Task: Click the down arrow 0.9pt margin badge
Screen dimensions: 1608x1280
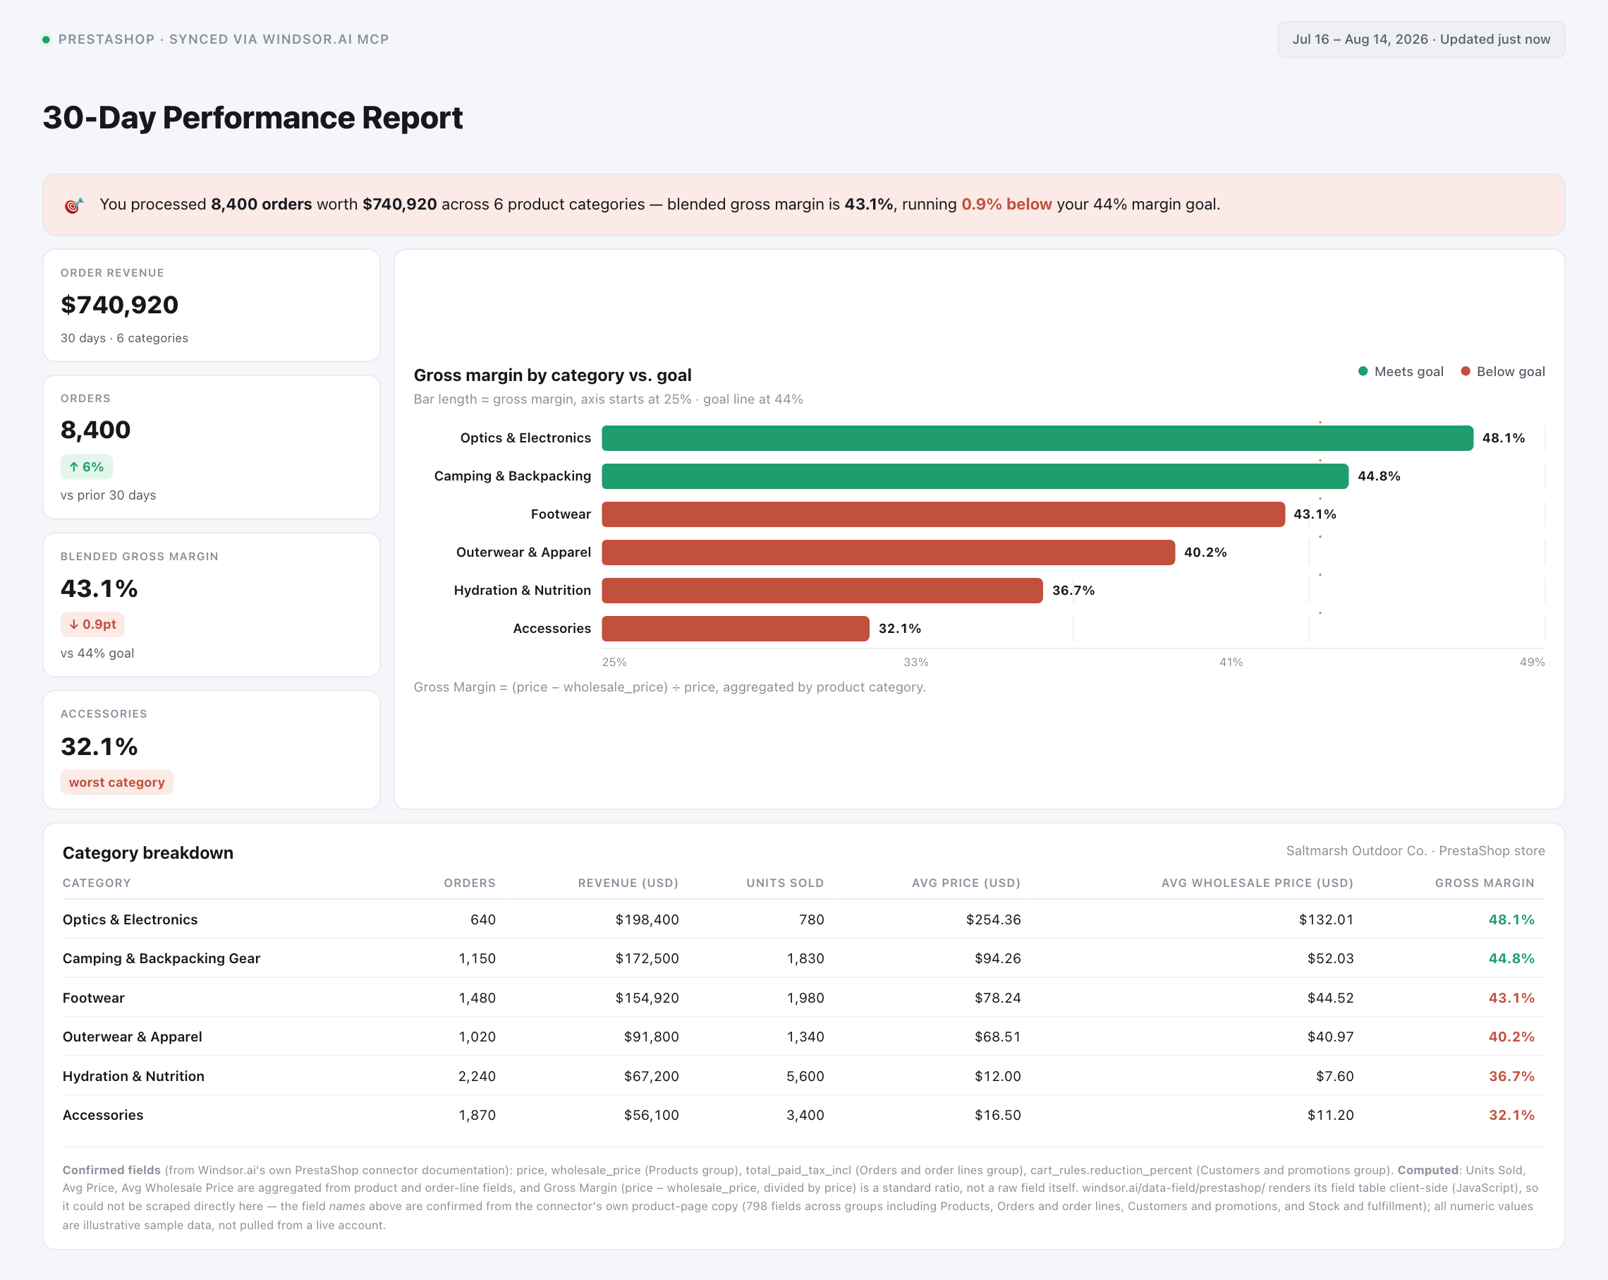Action: pyautogui.click(x=92, y=624)
